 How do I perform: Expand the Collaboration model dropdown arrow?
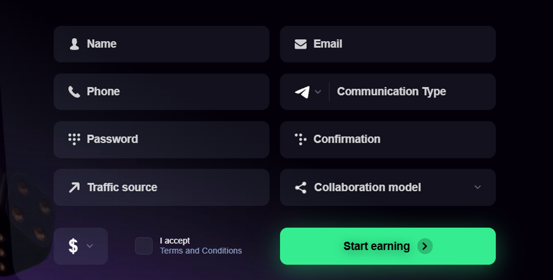(x=477, y=187)
